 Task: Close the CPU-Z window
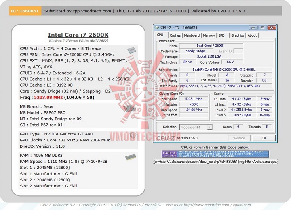click(x=272, y=28)
